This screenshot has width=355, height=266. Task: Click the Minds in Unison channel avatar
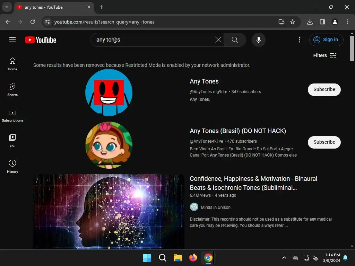coord(194,207)
